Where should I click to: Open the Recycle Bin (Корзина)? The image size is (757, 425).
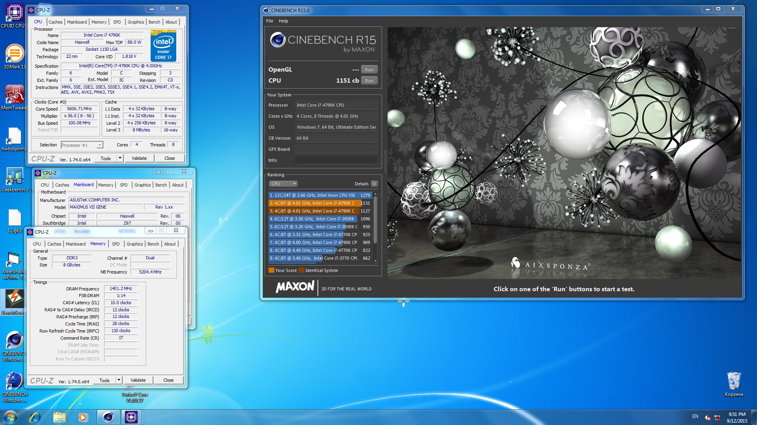pos(734,384)
